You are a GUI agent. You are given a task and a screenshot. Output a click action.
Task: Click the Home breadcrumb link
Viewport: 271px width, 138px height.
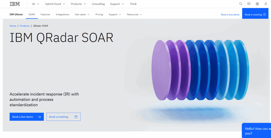13,26
